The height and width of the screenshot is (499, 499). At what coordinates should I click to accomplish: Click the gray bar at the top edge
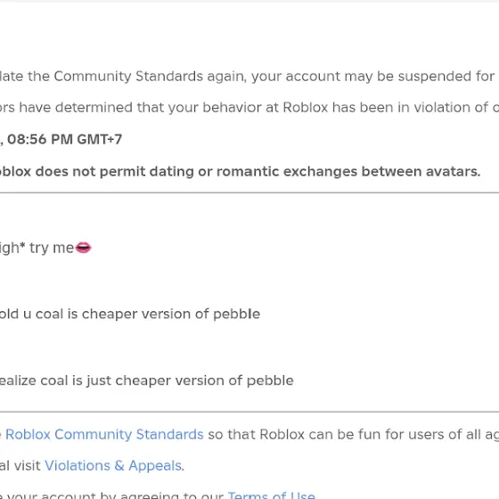[250, 1]
